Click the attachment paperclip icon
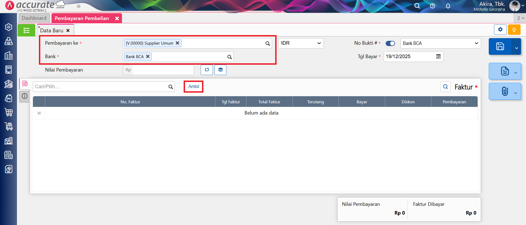This screenshot has width=526, height=225. (x=505, y=91)
